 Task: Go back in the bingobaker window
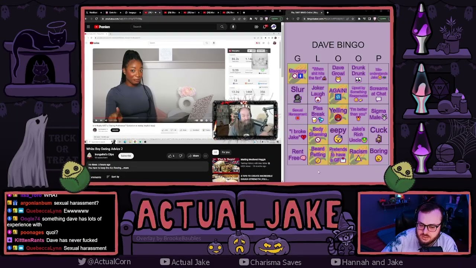[287, 19]
